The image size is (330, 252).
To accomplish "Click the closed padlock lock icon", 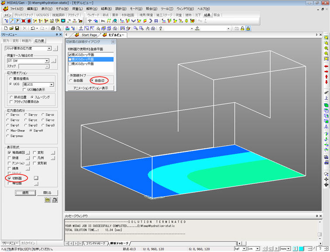I will click(248, 28).
